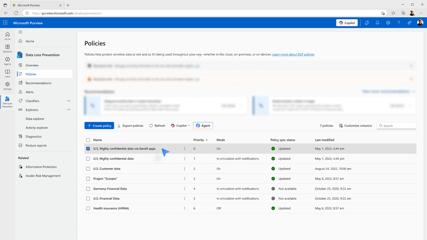Screen dimensions: 427x240
Task: Click the user profile avatar in header
Action: click(x=420, y=23)
